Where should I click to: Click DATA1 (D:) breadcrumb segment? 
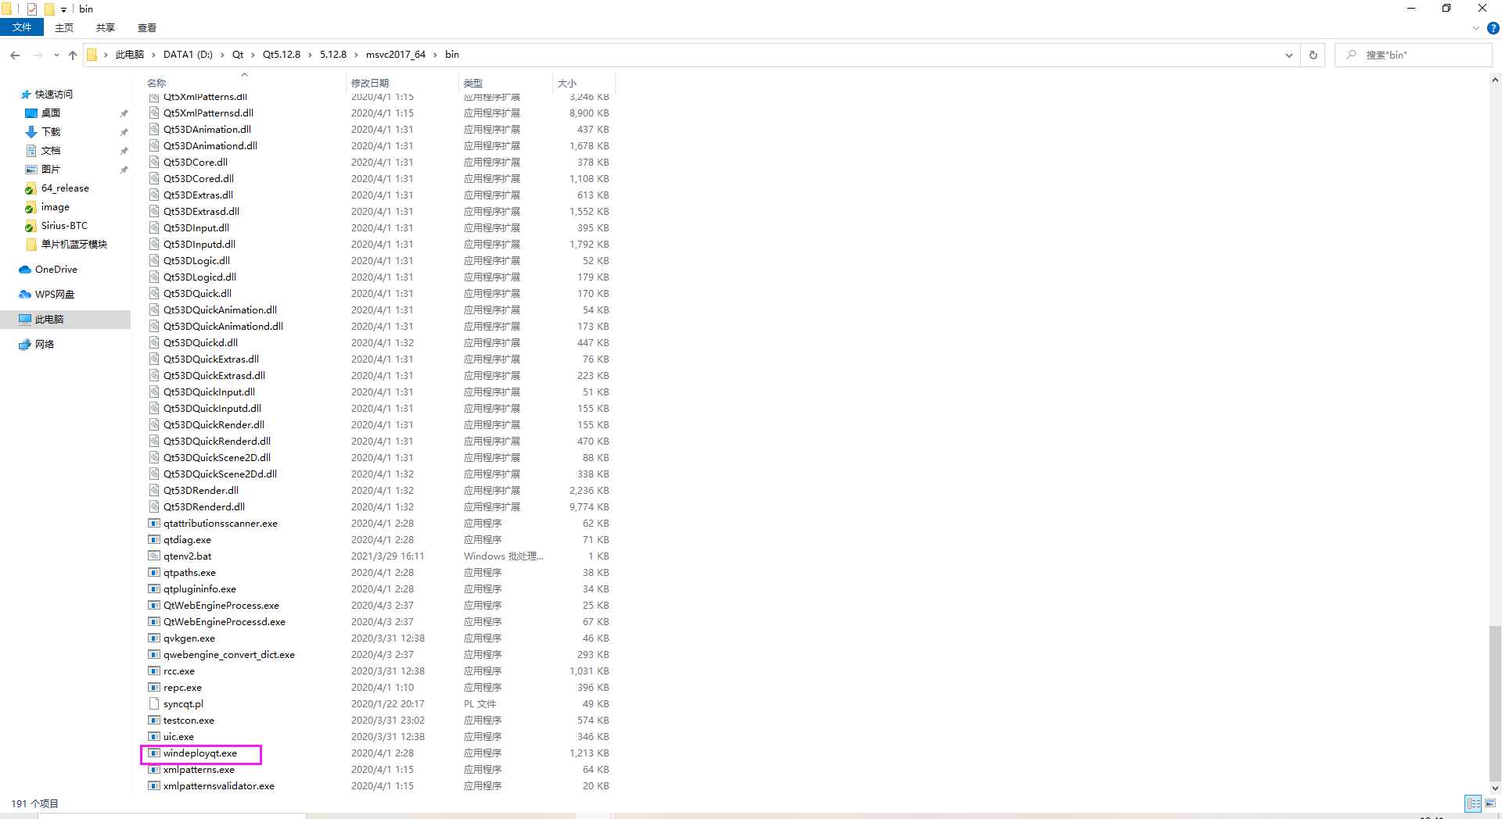click(x=188, y=55)
